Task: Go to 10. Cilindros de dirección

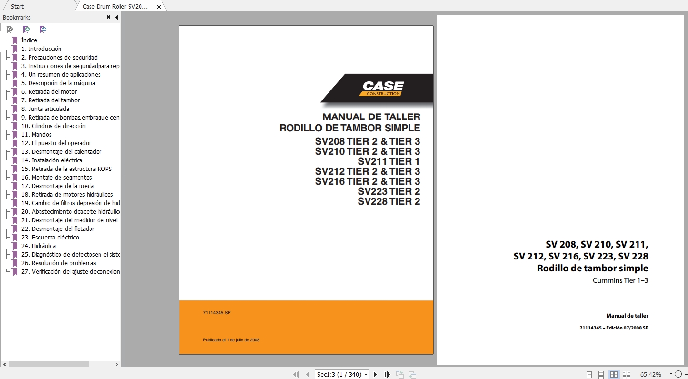Action: tap(53, 126)
